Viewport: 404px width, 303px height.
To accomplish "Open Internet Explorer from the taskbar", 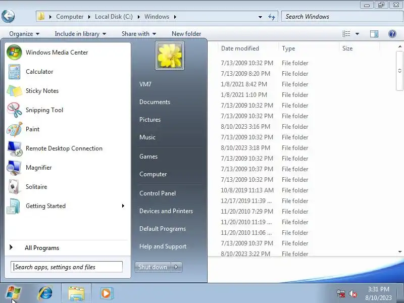I will pos(45,293).
